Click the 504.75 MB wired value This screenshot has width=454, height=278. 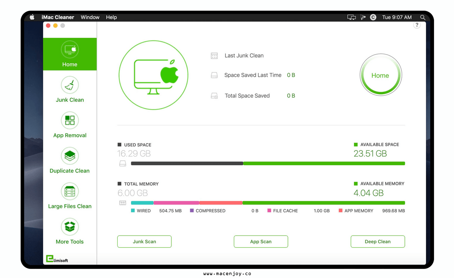pos(170,211)
